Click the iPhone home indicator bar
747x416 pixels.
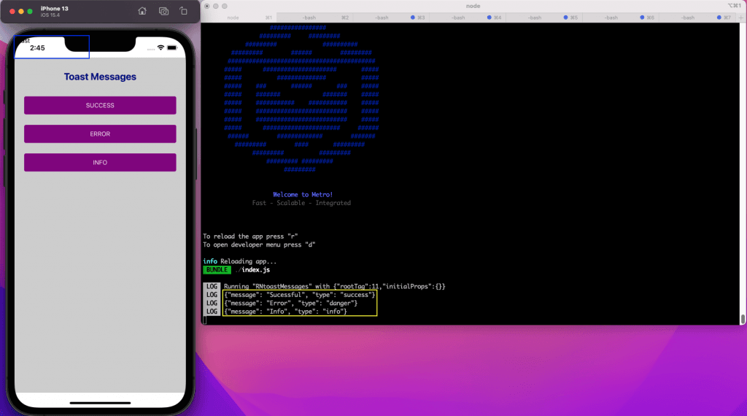[x=100, y=402]
